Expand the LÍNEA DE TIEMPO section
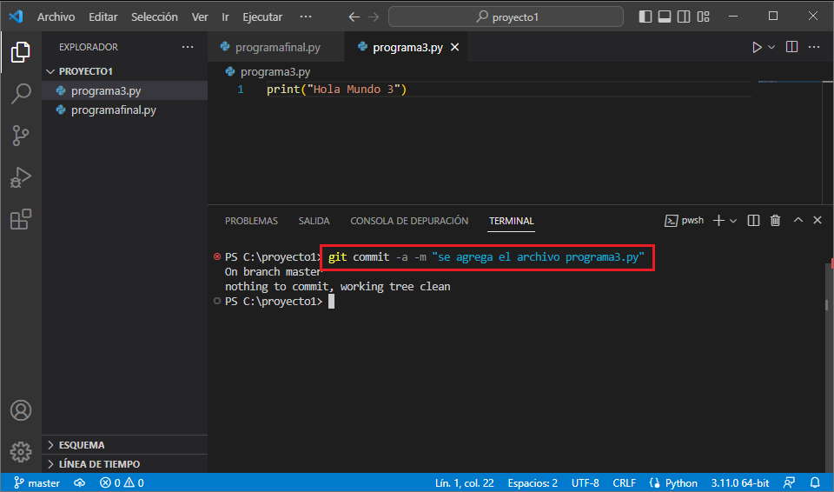The height and width of the screenshot is (492, 834). pos(124,464)
